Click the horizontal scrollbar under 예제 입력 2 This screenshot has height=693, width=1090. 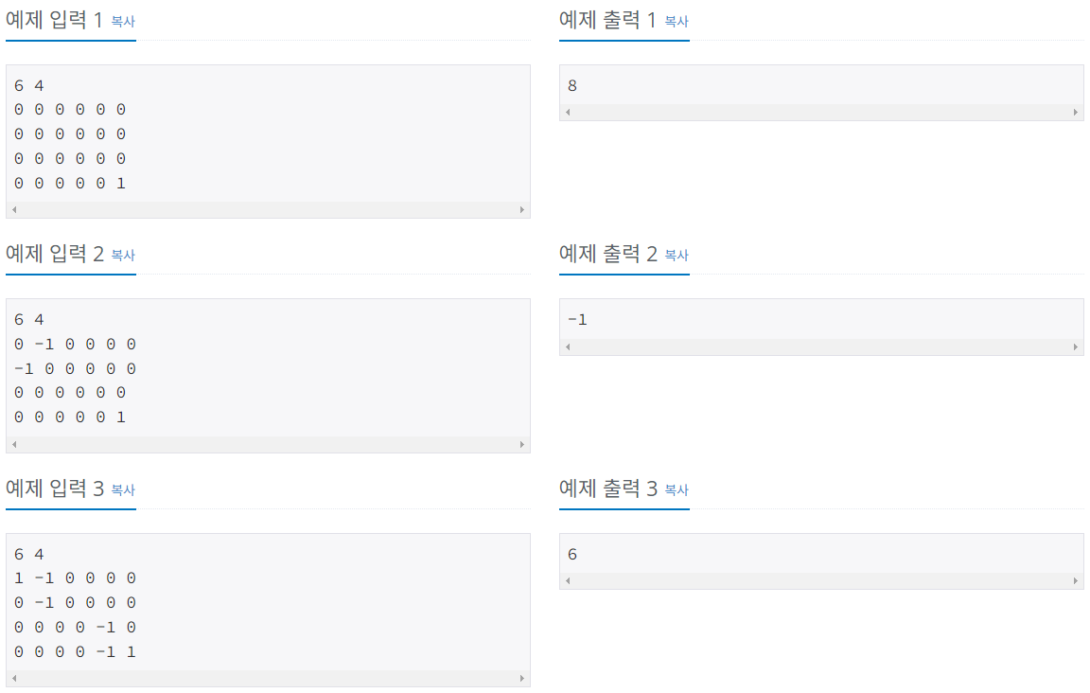269,443
